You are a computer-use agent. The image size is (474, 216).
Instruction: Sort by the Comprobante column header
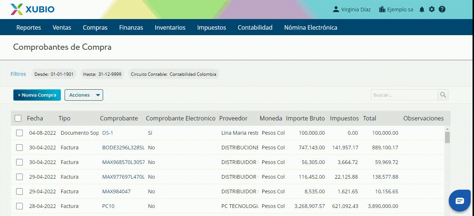click(x=119, y=118)
